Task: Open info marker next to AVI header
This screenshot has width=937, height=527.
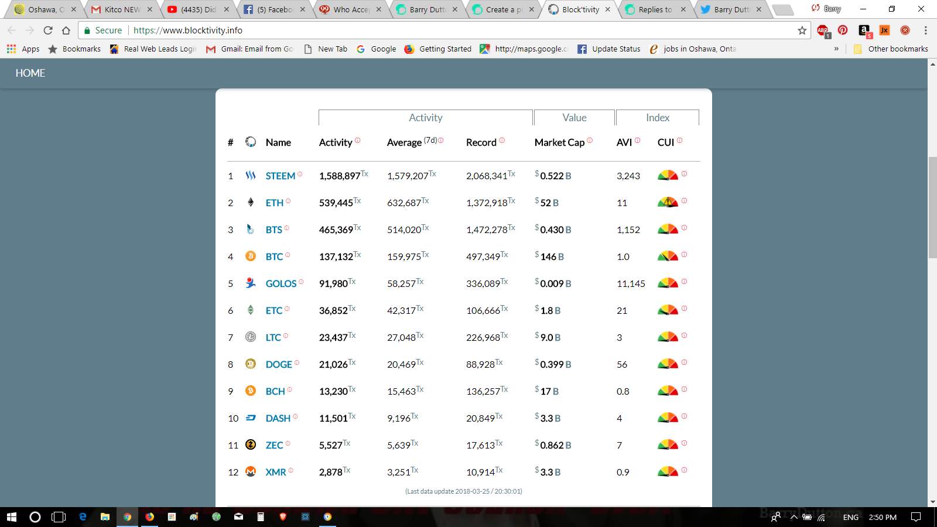Action: click(x=637, y=140)
